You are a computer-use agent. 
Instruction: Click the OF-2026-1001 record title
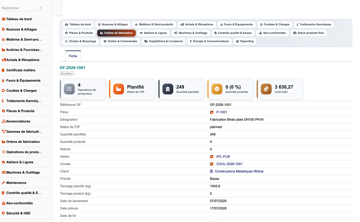pyautogui.click(x=72, y=68)
